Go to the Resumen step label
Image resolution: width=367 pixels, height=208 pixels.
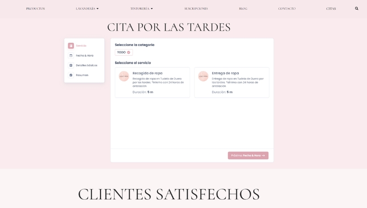click(x=82, y=75)
